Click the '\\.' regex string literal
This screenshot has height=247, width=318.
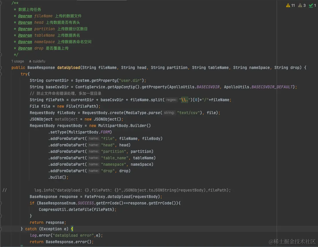coord(184,100)
